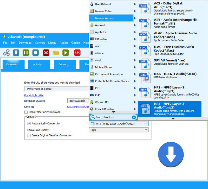
Task: Open the Download Quality Best Available dropdown
Action: [77, 101]
